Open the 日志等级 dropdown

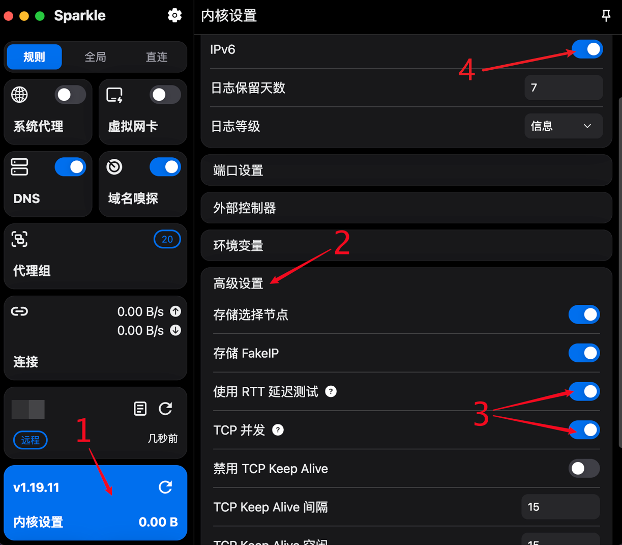coord(564,126)
